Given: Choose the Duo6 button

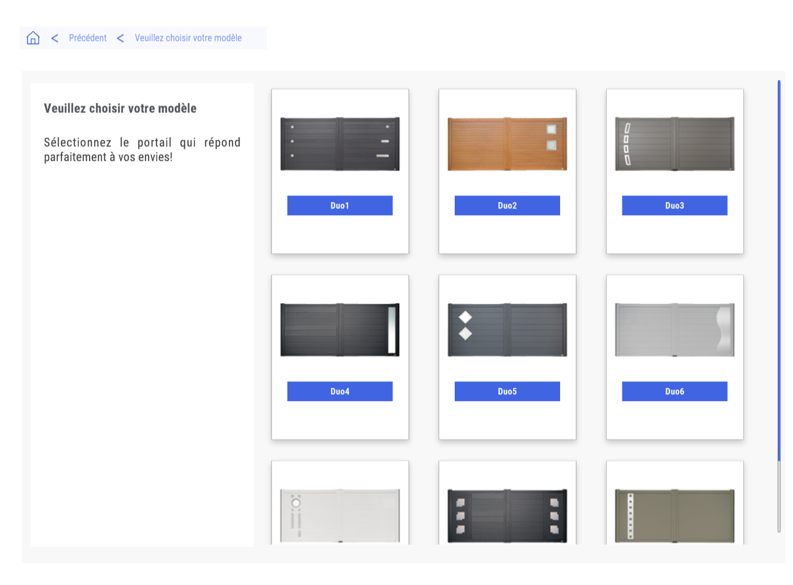Looking at the screenshot, I should (674, 391).
